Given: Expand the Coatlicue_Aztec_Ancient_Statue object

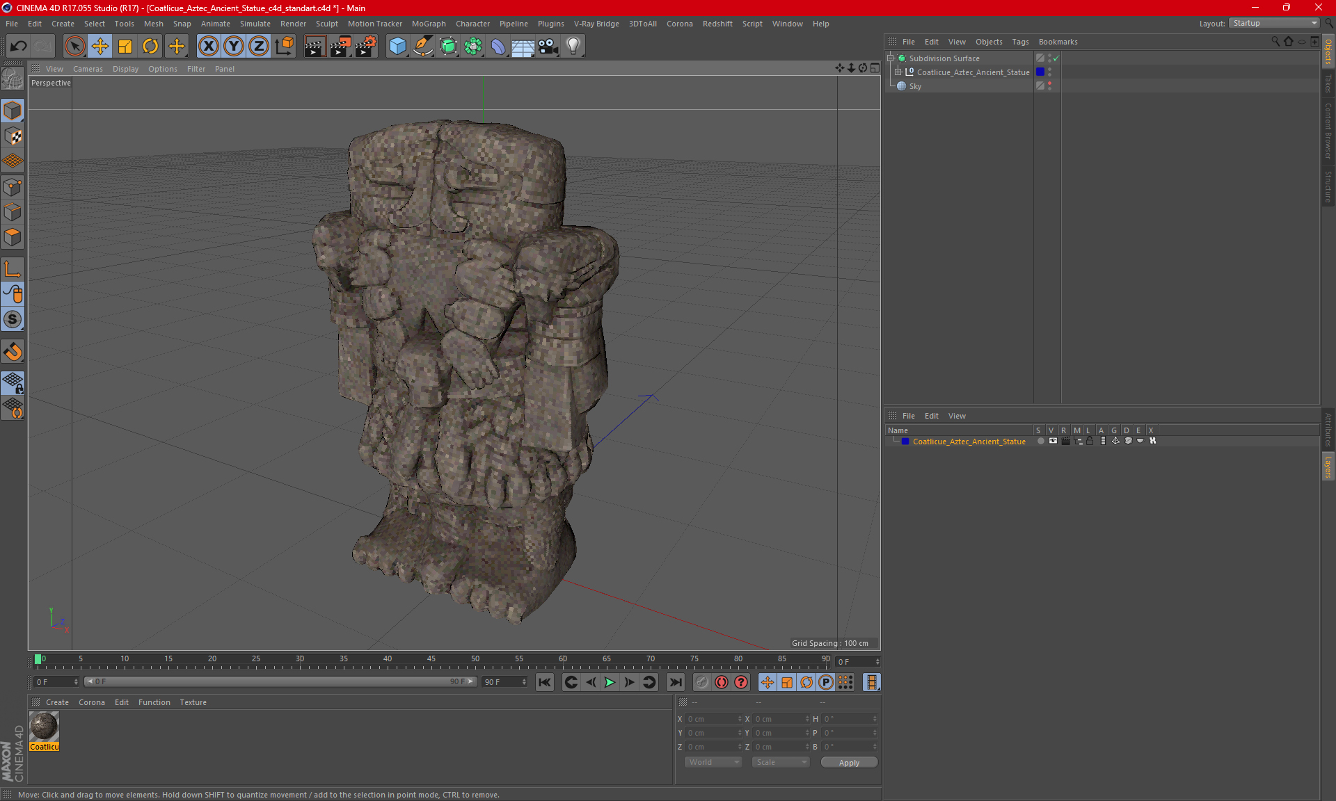Looking at the screenshot, I should pyautogui.click(x=898, y=72).
